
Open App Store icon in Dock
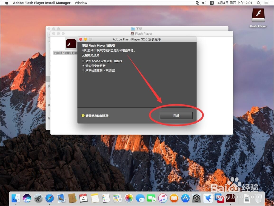coord(185,198)
